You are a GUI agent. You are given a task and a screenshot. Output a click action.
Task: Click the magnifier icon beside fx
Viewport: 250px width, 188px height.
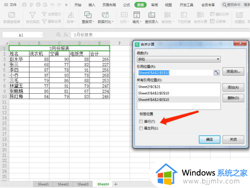[x=58, y=35]
